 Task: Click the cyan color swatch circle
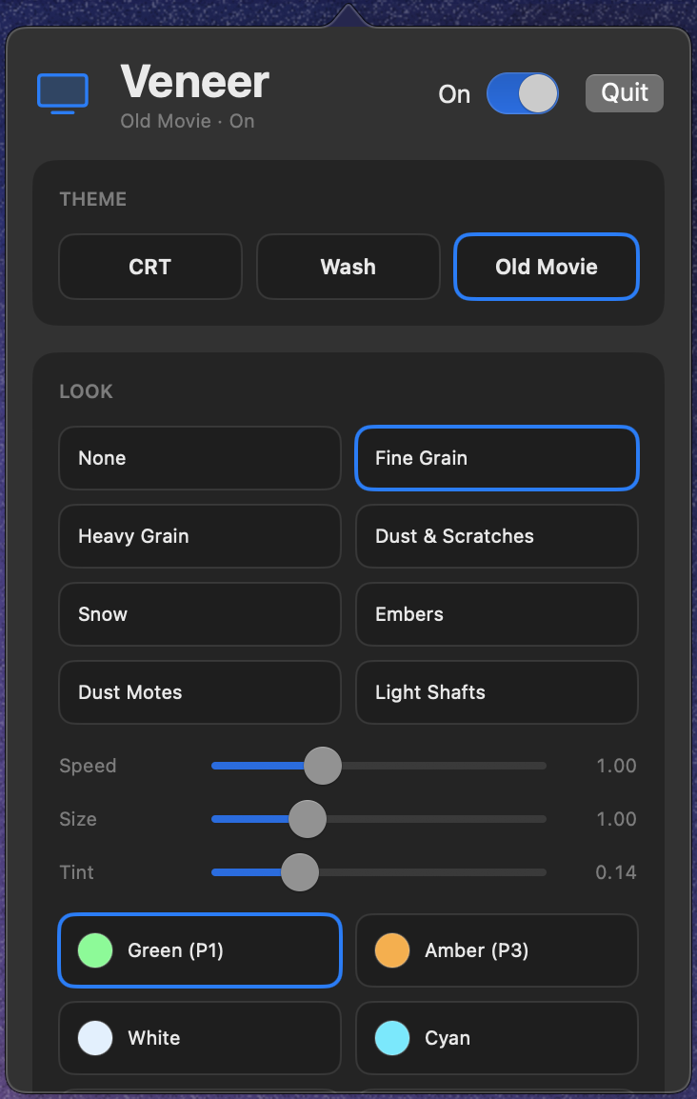click(392, 1038)
